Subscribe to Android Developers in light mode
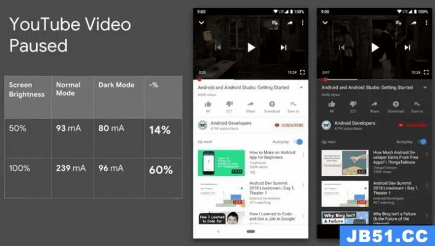The width and height of the screenshot is (435, 246). (289, 125)
